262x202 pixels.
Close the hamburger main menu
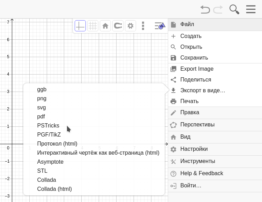point(251,9)
